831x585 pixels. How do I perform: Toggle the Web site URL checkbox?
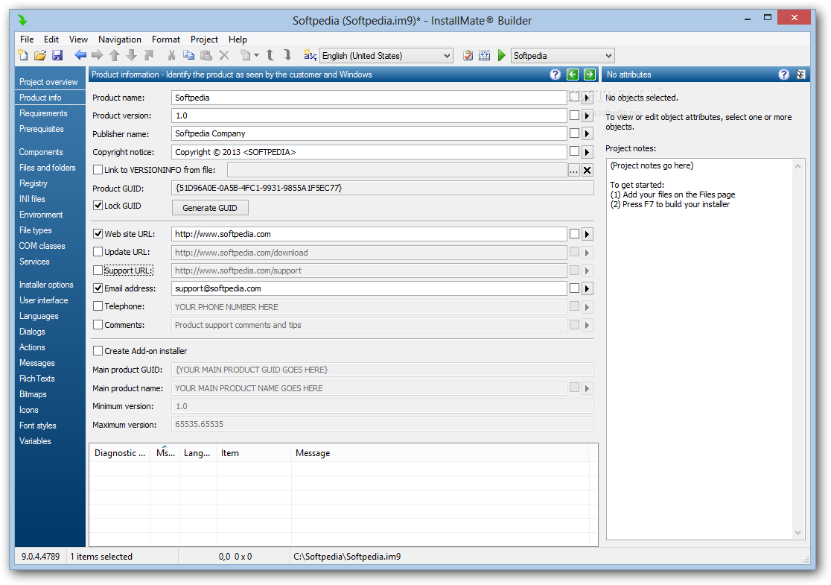pyautogui.click(x=98, y=233)
